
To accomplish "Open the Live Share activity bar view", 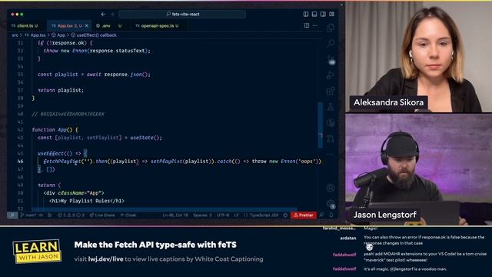I will click(331, 123).
